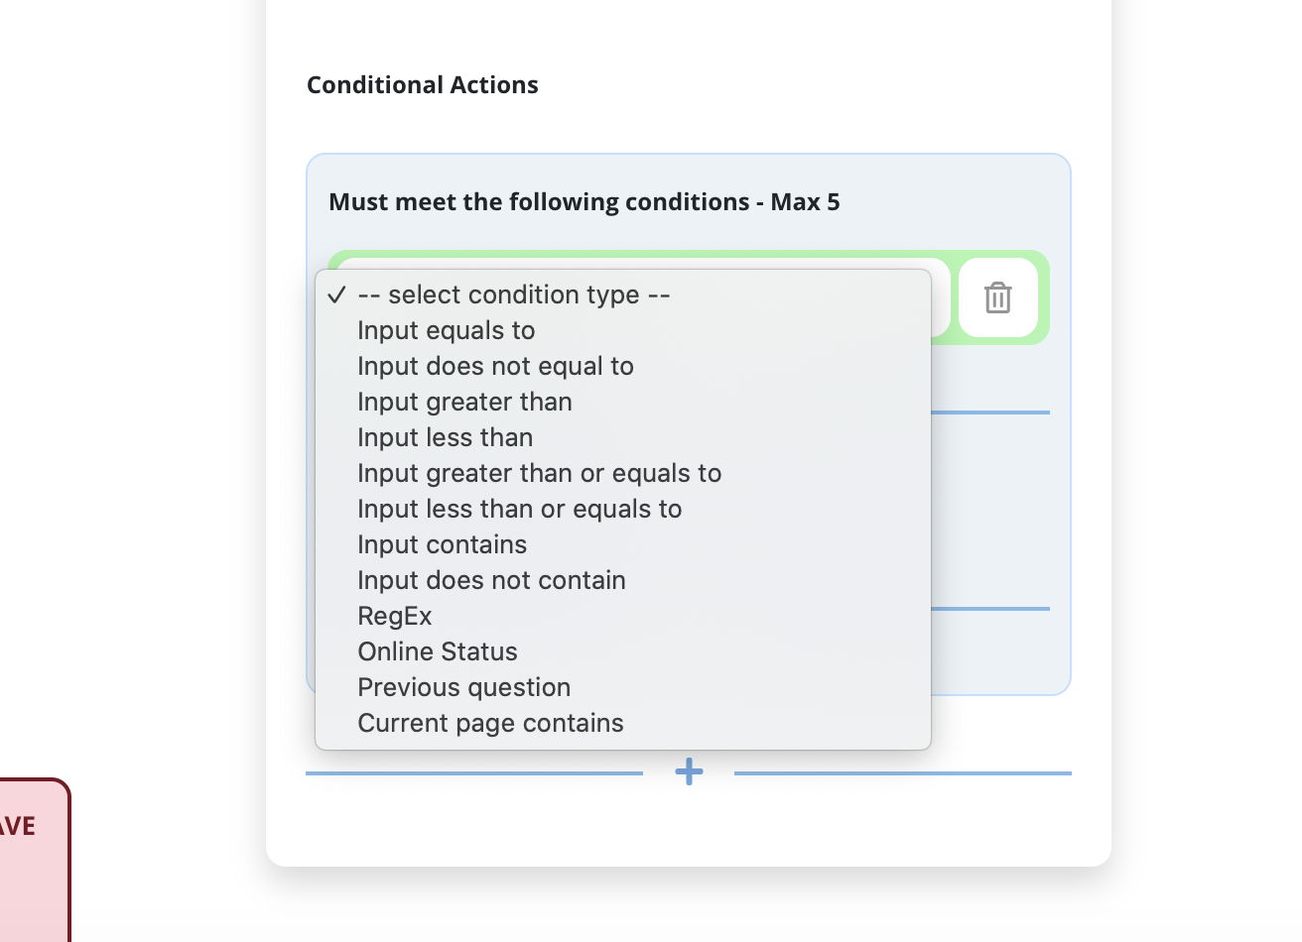Screen dimensions: 1302x942
Task: Select the 'Online Status' condition
Action: pyautogui.click(x=437, y=651)
